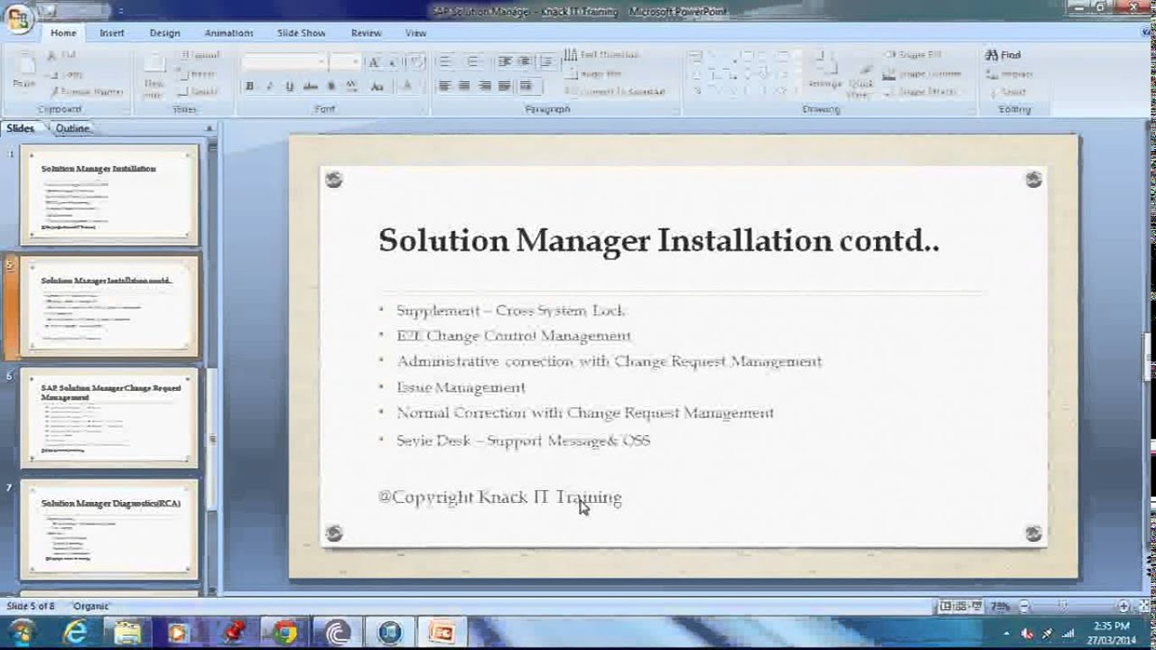Click the Cut command in Clipboard
The height and width of the screenshot is (650, 1156).
pyautogui.click(x=65, y=55)
